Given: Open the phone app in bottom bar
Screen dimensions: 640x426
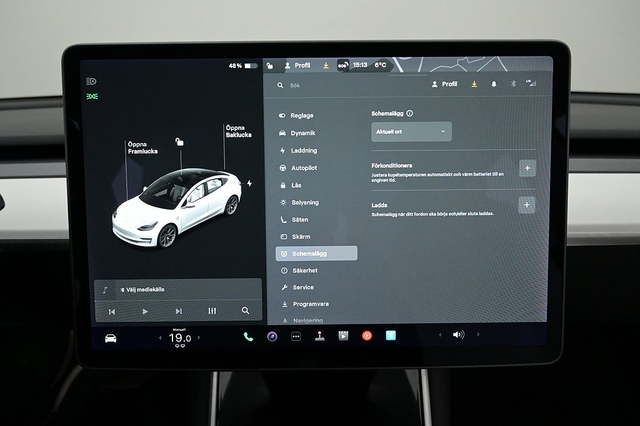Looking at the screenshot, I should [x=248, y=337].
